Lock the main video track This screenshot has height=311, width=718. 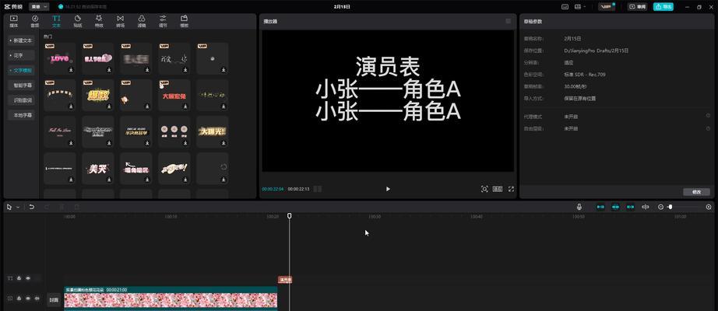point(19,299)
